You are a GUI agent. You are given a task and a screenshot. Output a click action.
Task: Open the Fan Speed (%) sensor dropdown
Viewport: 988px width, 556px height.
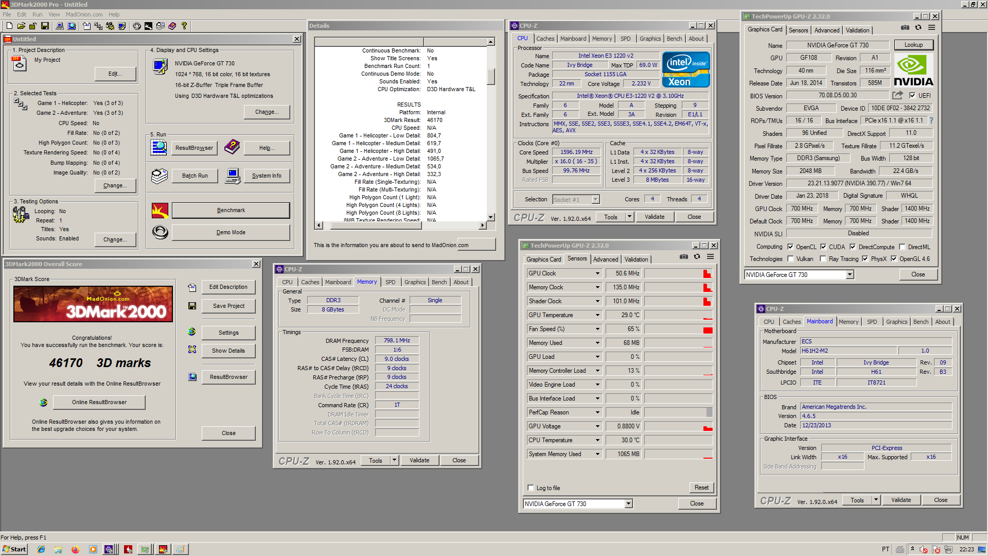click(x=597, y=329)
